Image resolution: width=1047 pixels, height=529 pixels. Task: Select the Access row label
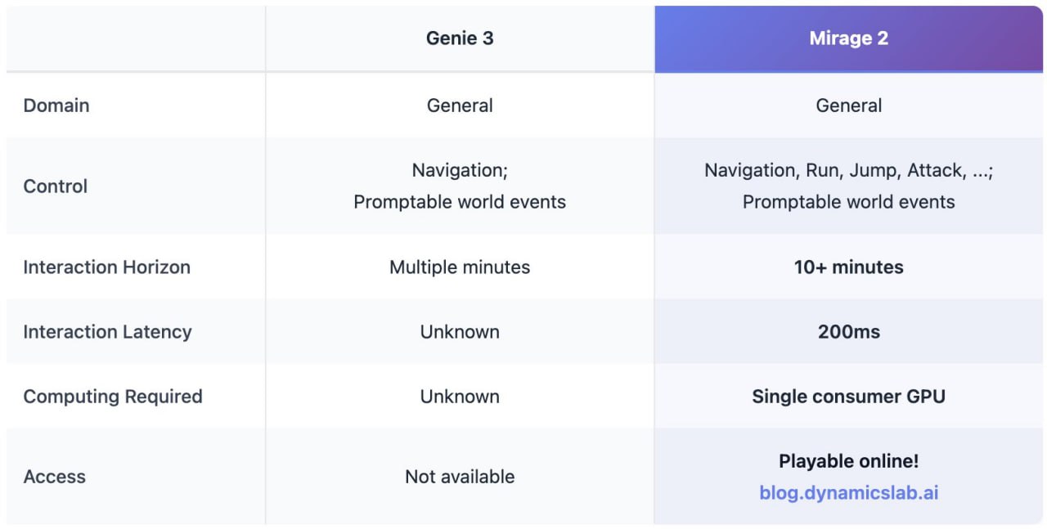pos(54,477)
